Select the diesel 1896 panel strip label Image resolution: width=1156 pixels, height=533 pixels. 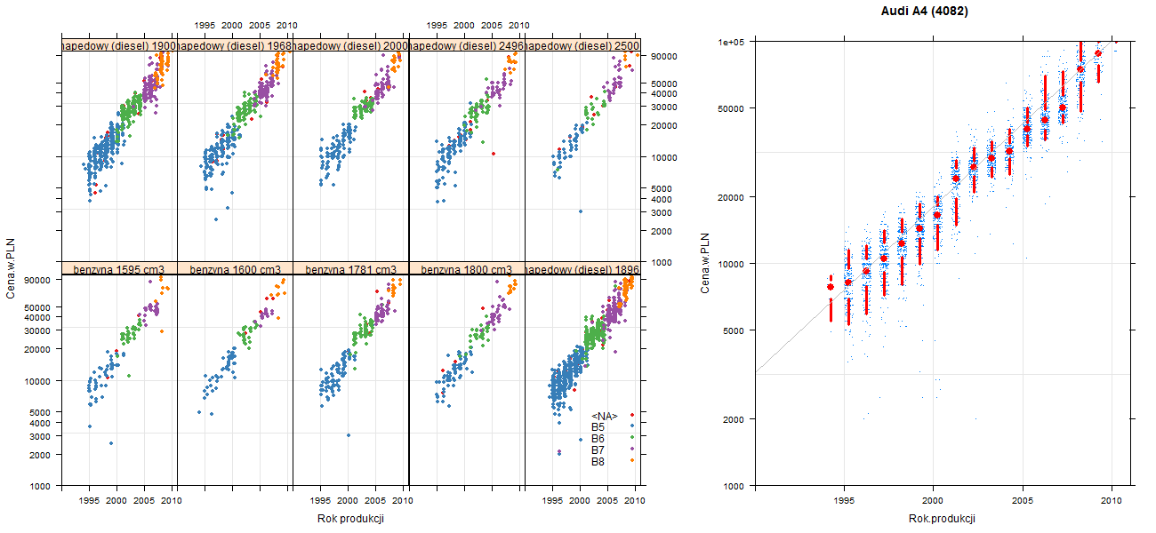582,268
